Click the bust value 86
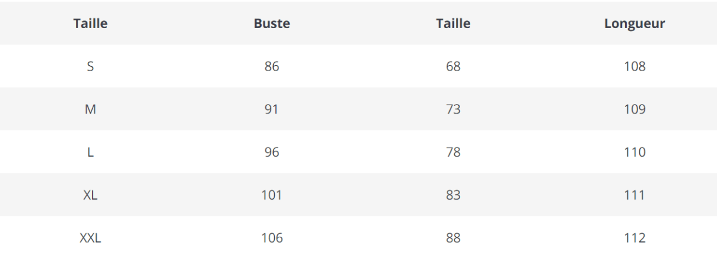 pos(272,66)
